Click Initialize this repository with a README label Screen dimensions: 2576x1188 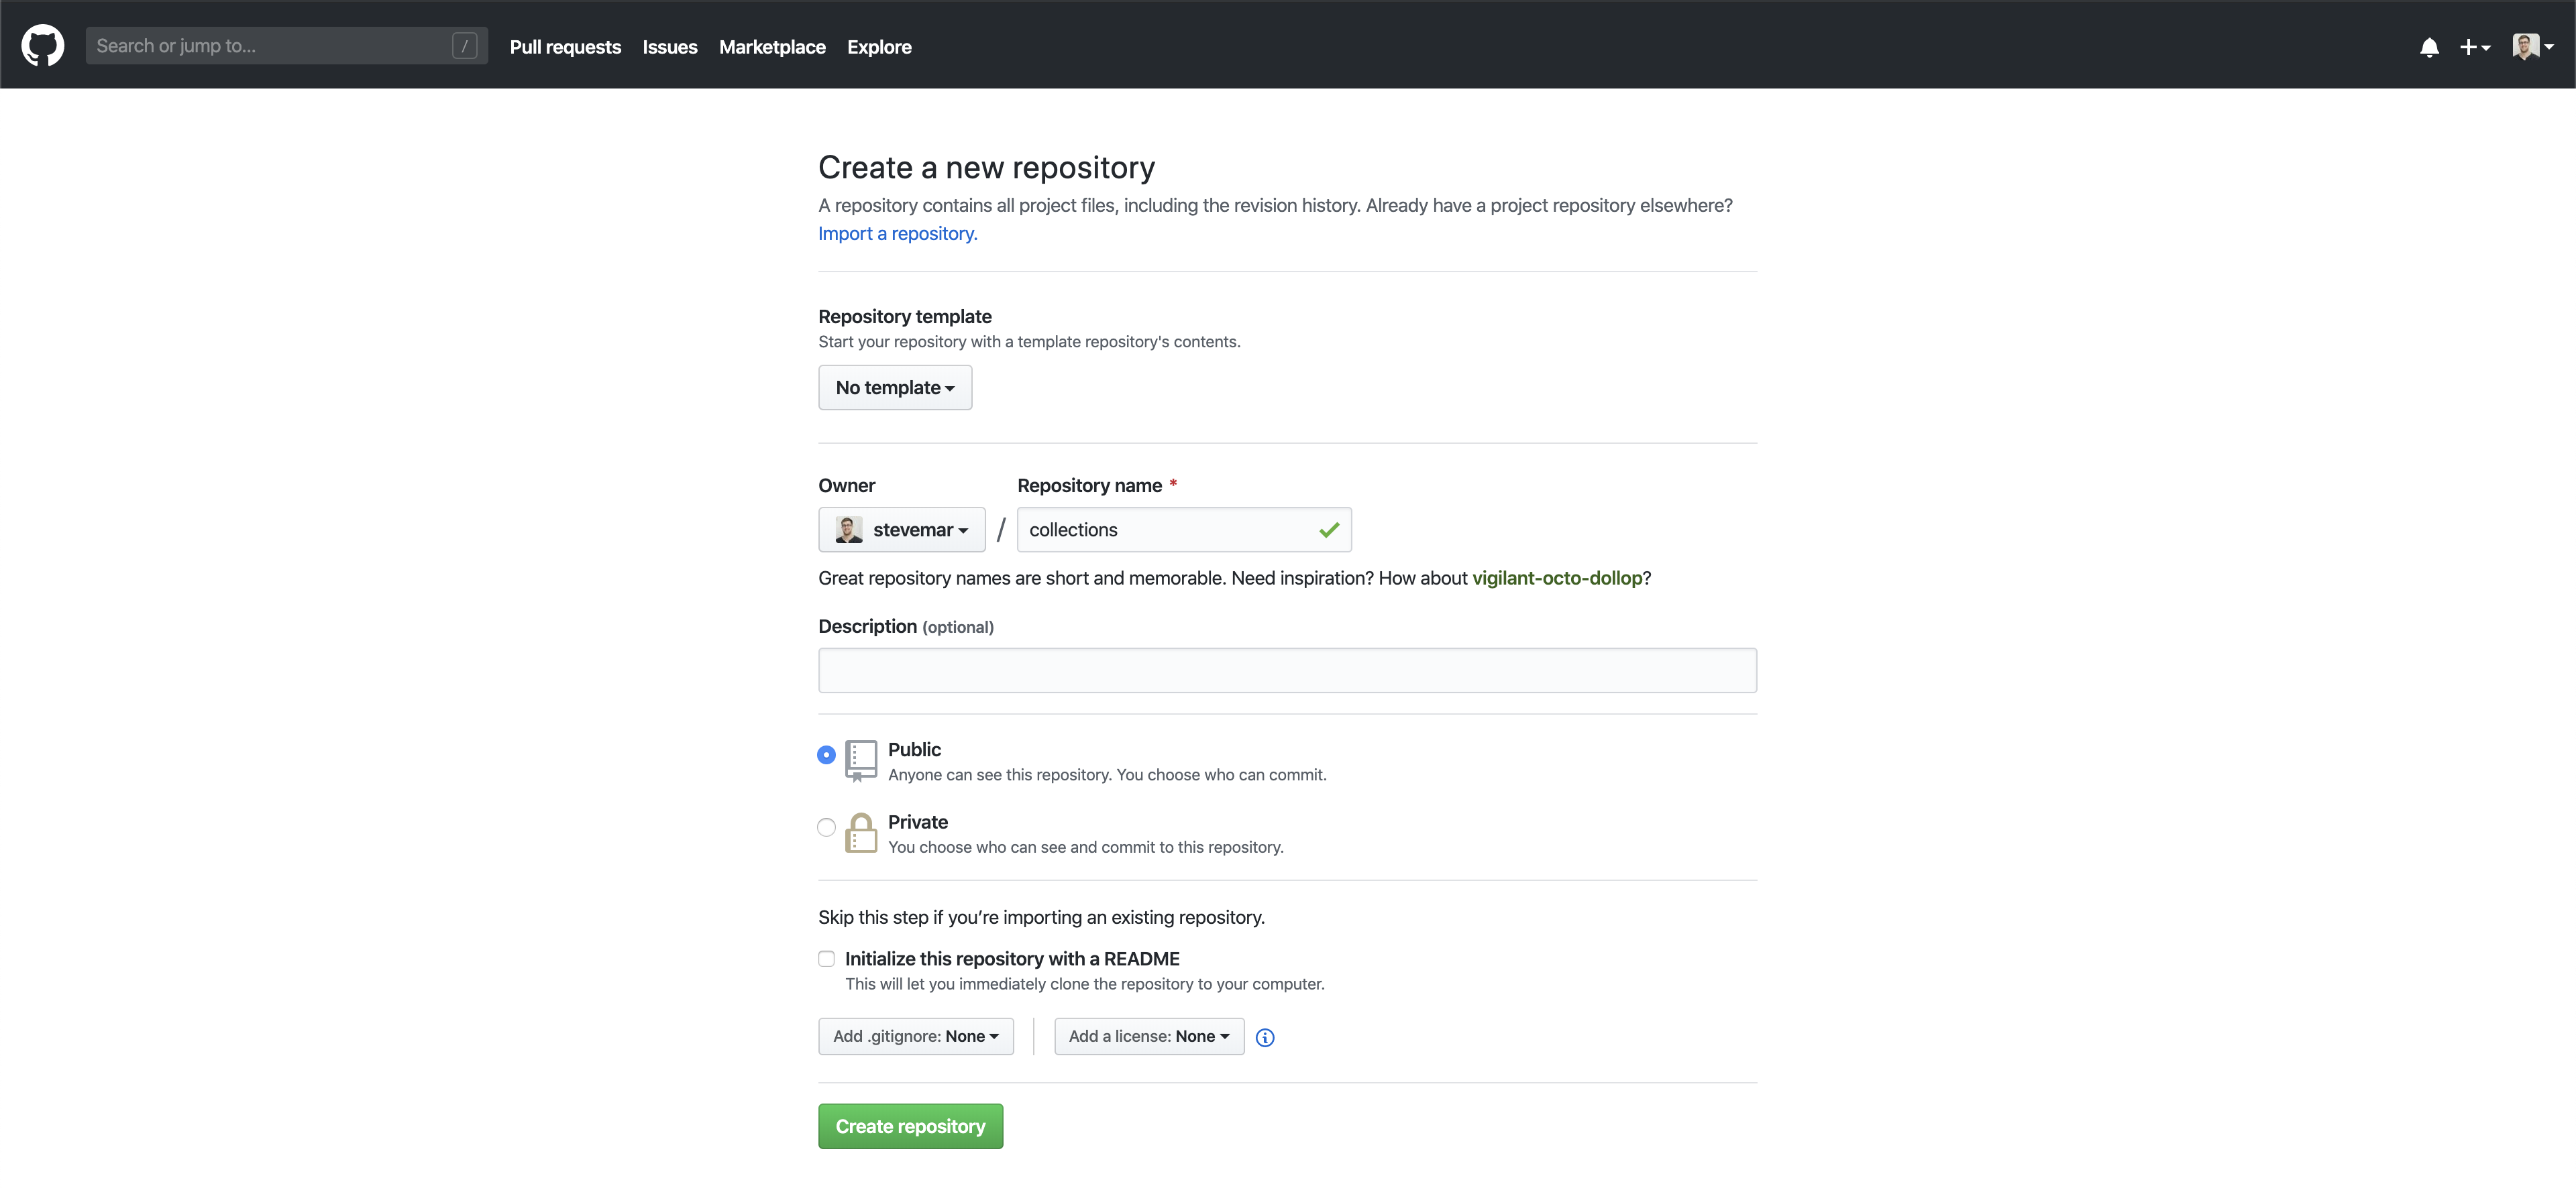[x=1012, y=959]
